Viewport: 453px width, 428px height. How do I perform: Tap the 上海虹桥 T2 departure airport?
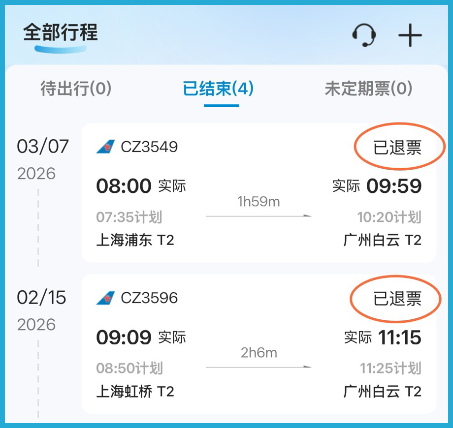coord(135,391)
